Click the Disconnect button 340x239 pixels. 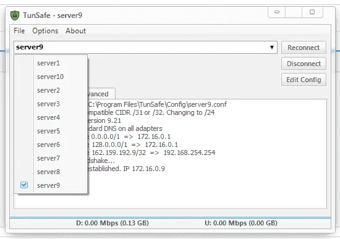[x=304, y=64]
